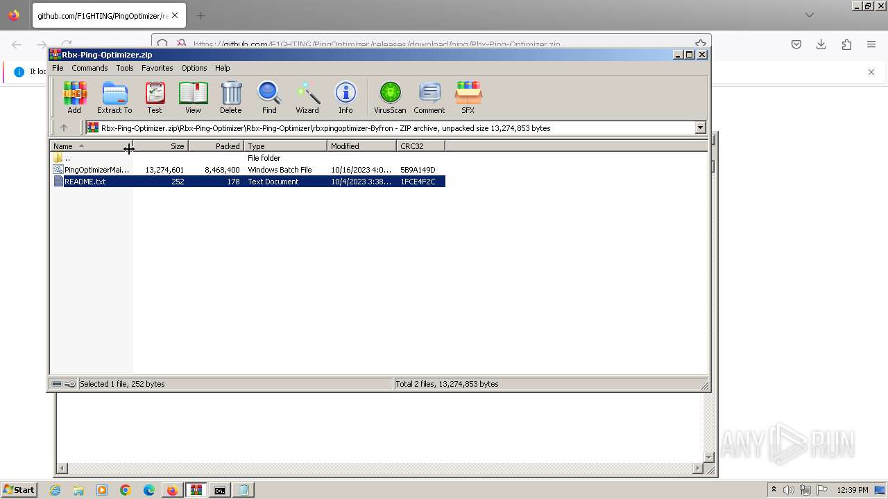Click 'Windows Batch File' type cell
The height and width of the screenshot is (499, 888).
pos(280,170)
